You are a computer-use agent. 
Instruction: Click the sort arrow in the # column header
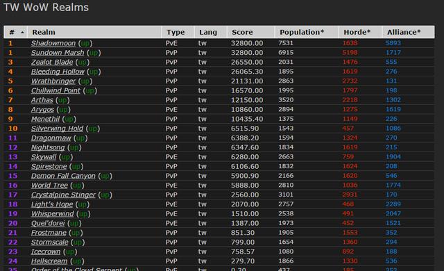[22, 33]
